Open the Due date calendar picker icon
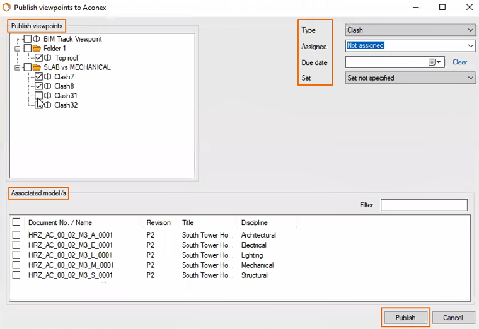 434,62
